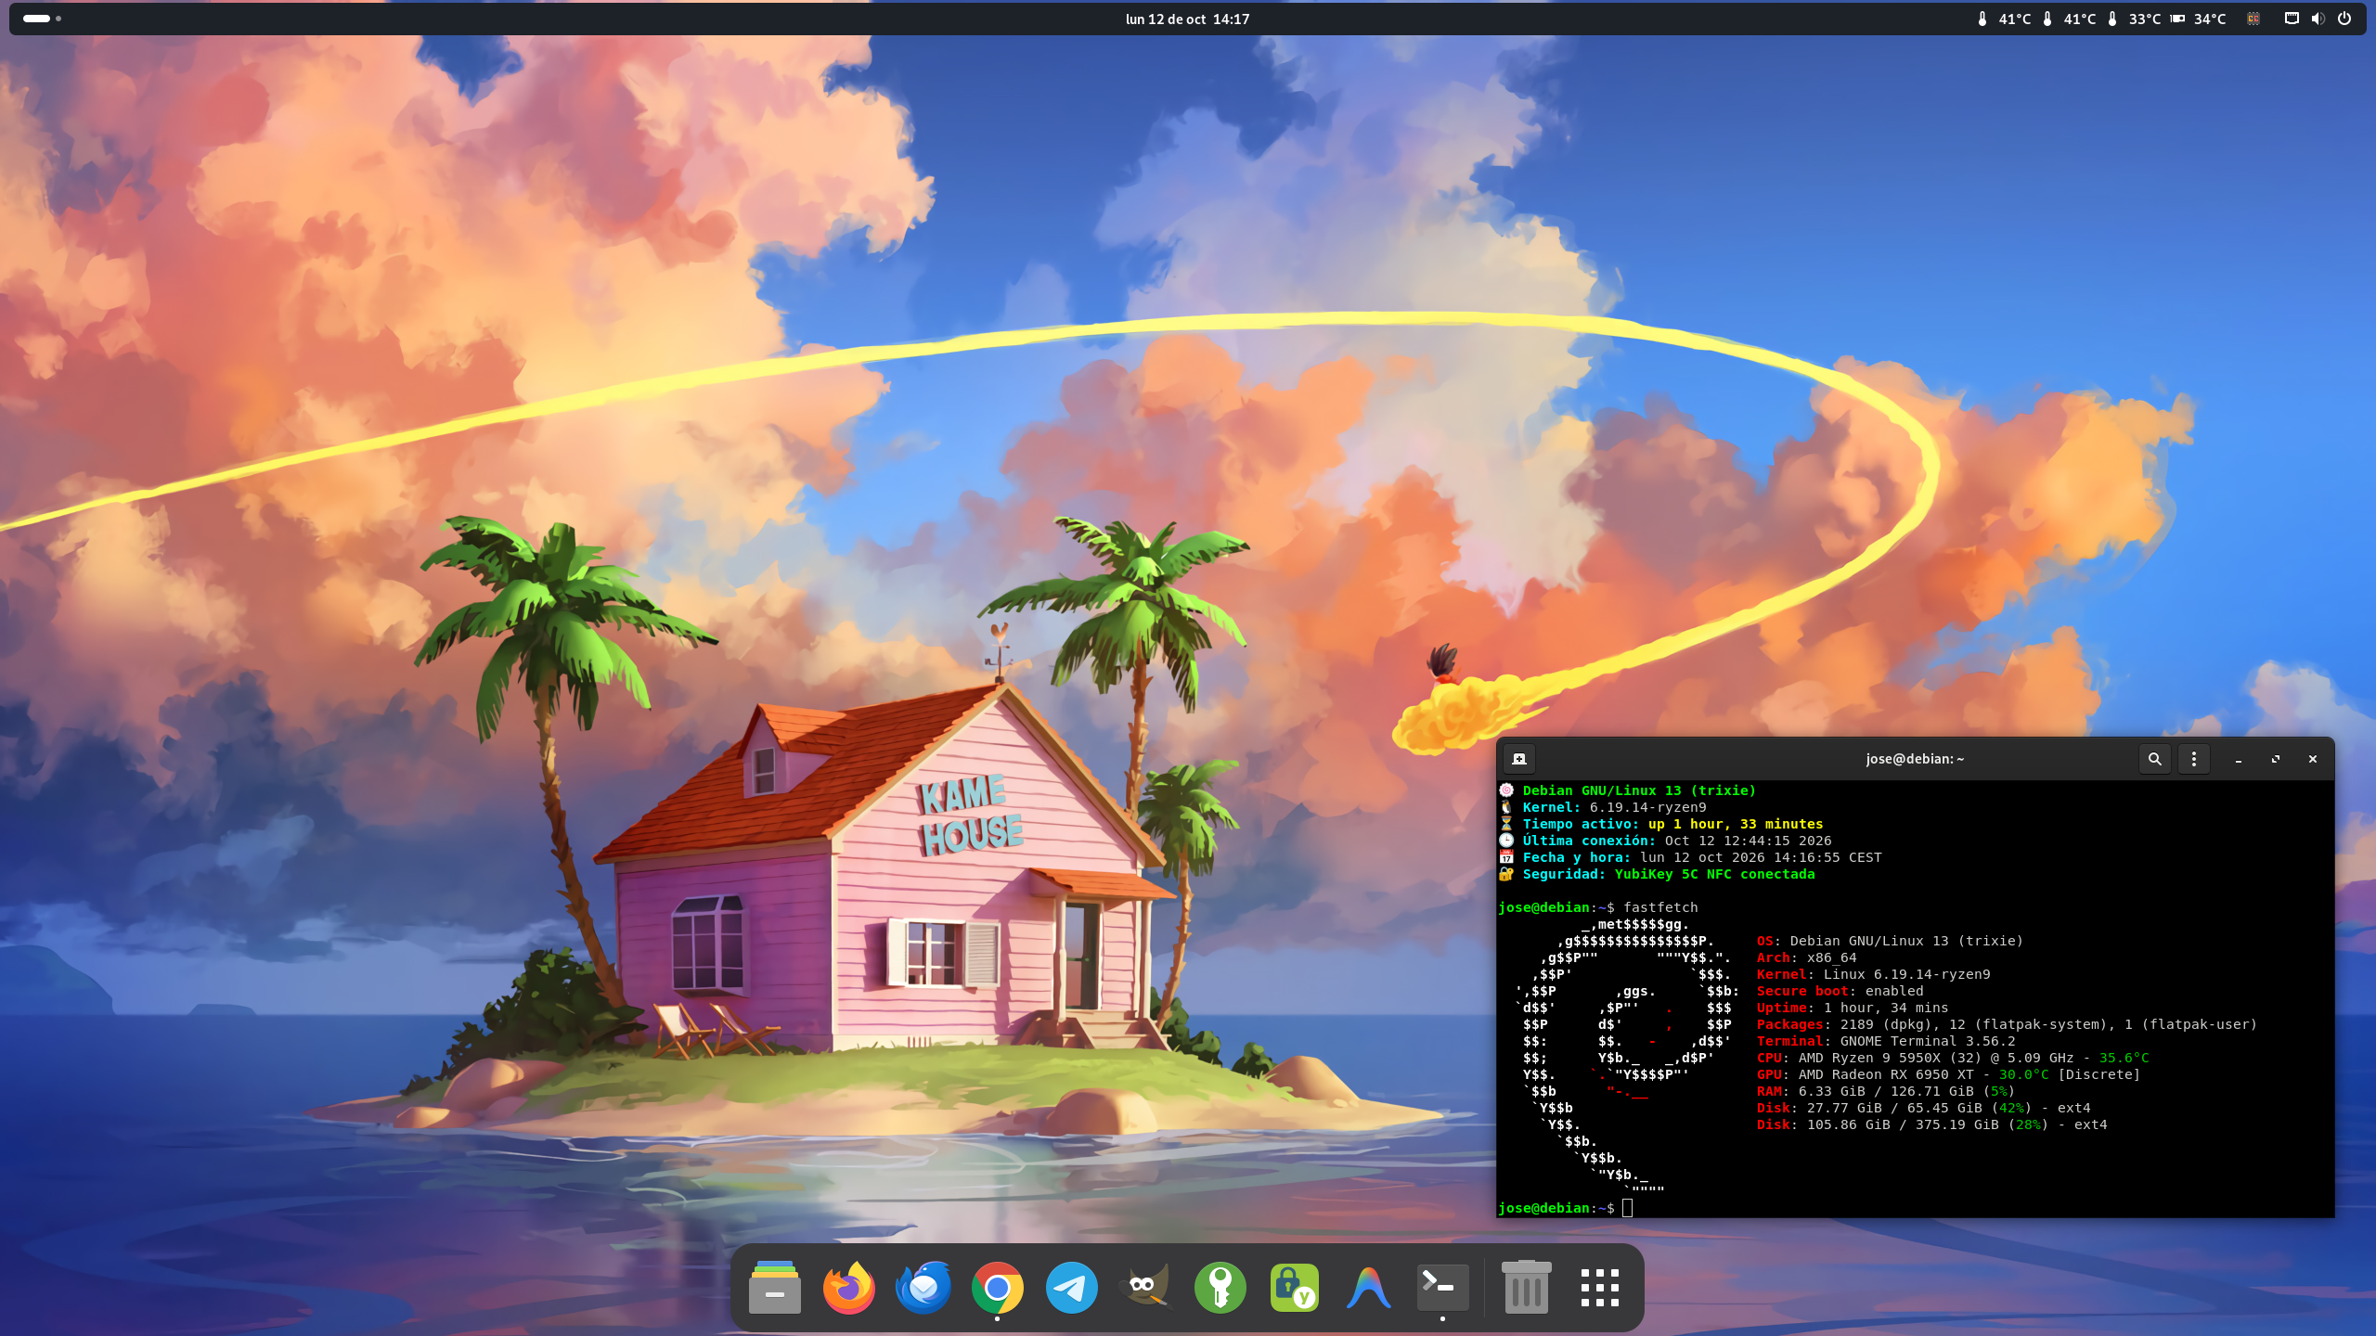
Task: Launch GIMP from the dock
Action: coord(1145,1287)
